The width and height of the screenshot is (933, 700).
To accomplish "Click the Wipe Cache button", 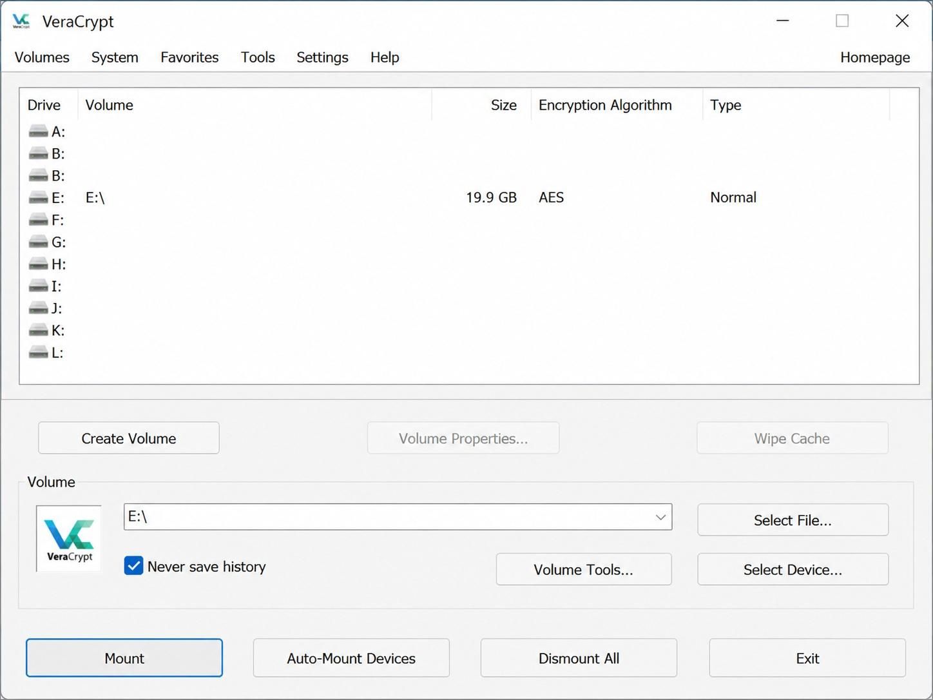I will coord(792,438).
